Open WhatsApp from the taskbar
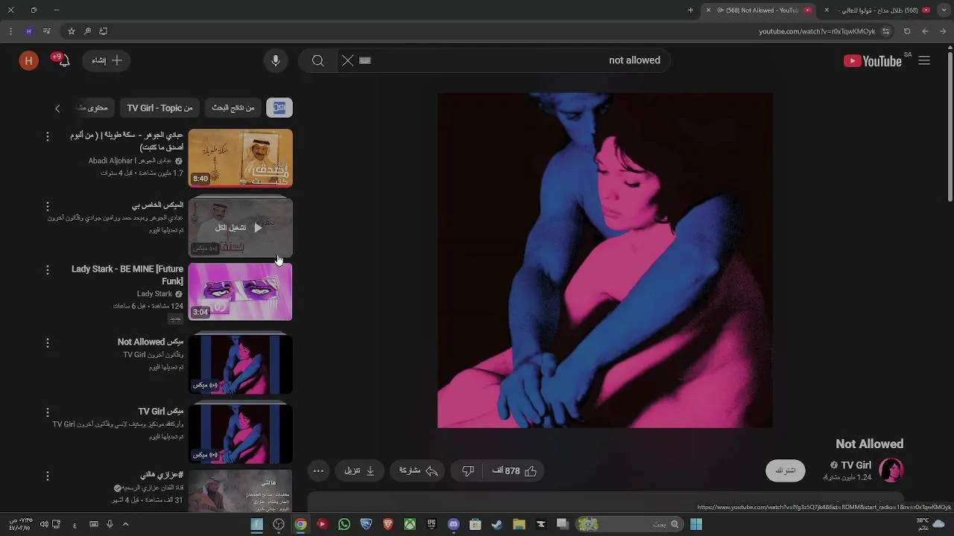 tap(344, 524)
